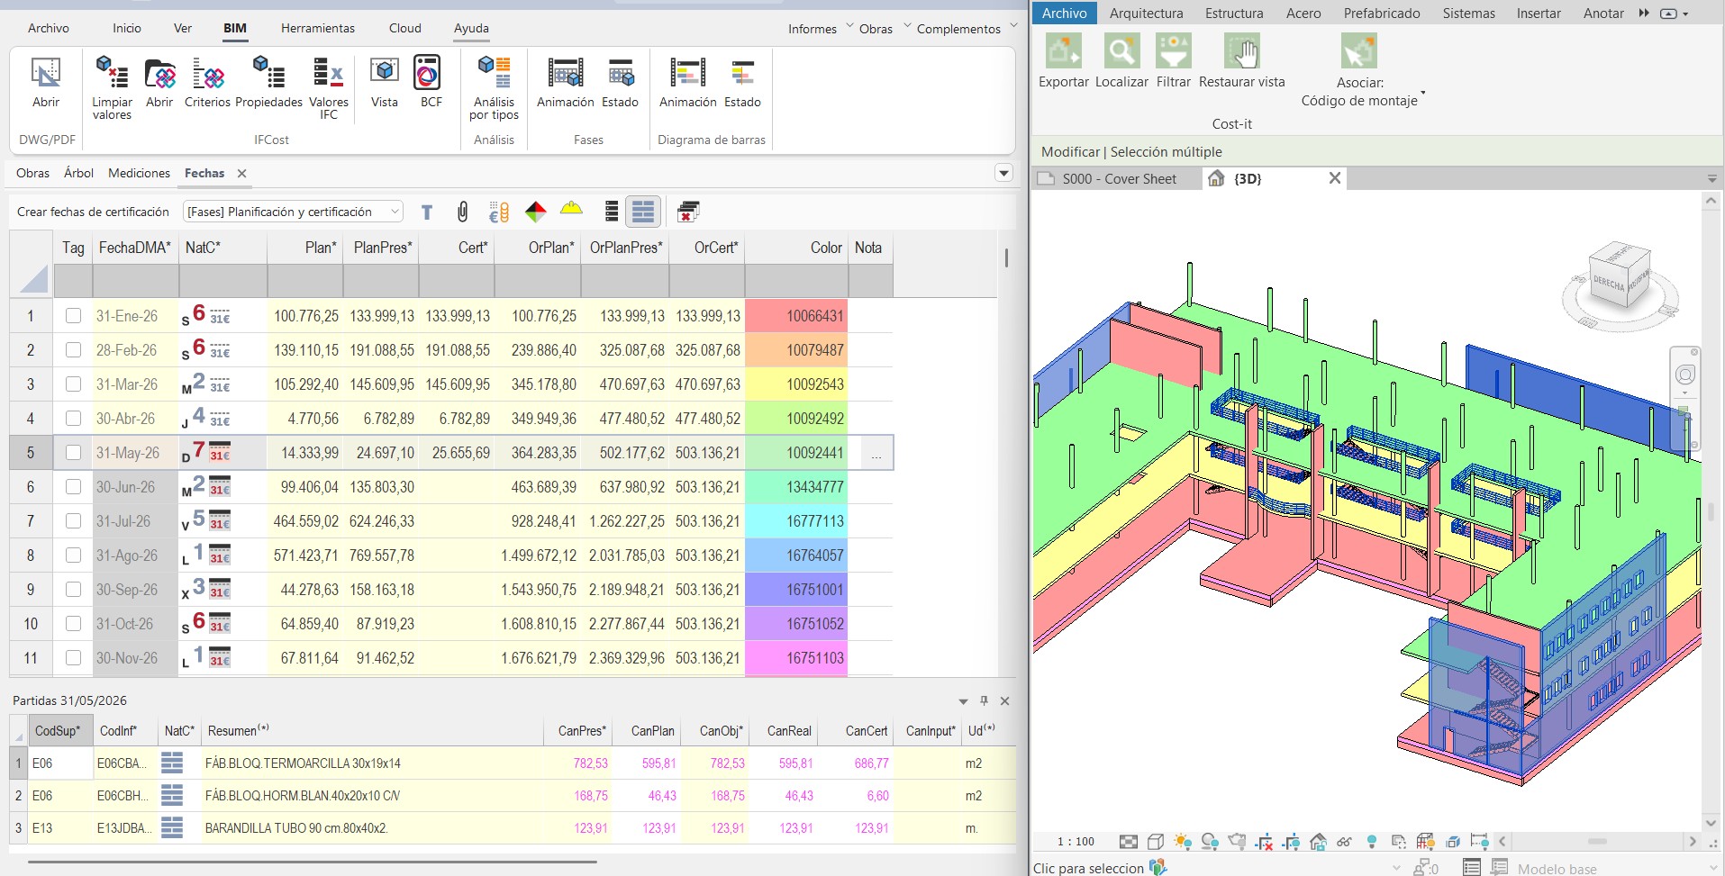The width and height of the screenshot is (1725, 876).
Task: Tick the Tag checkbox for 31-Ene-26
Action: pyautogui.click(x=73, y=316)
